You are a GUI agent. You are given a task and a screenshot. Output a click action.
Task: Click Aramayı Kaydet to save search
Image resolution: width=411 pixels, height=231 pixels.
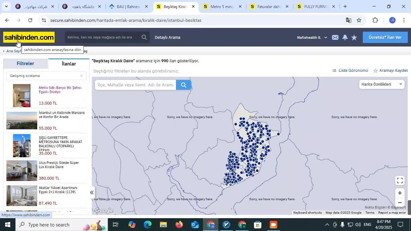(x=390, y=71)
